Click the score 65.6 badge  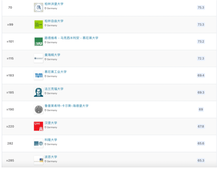[x=201, y=144]
